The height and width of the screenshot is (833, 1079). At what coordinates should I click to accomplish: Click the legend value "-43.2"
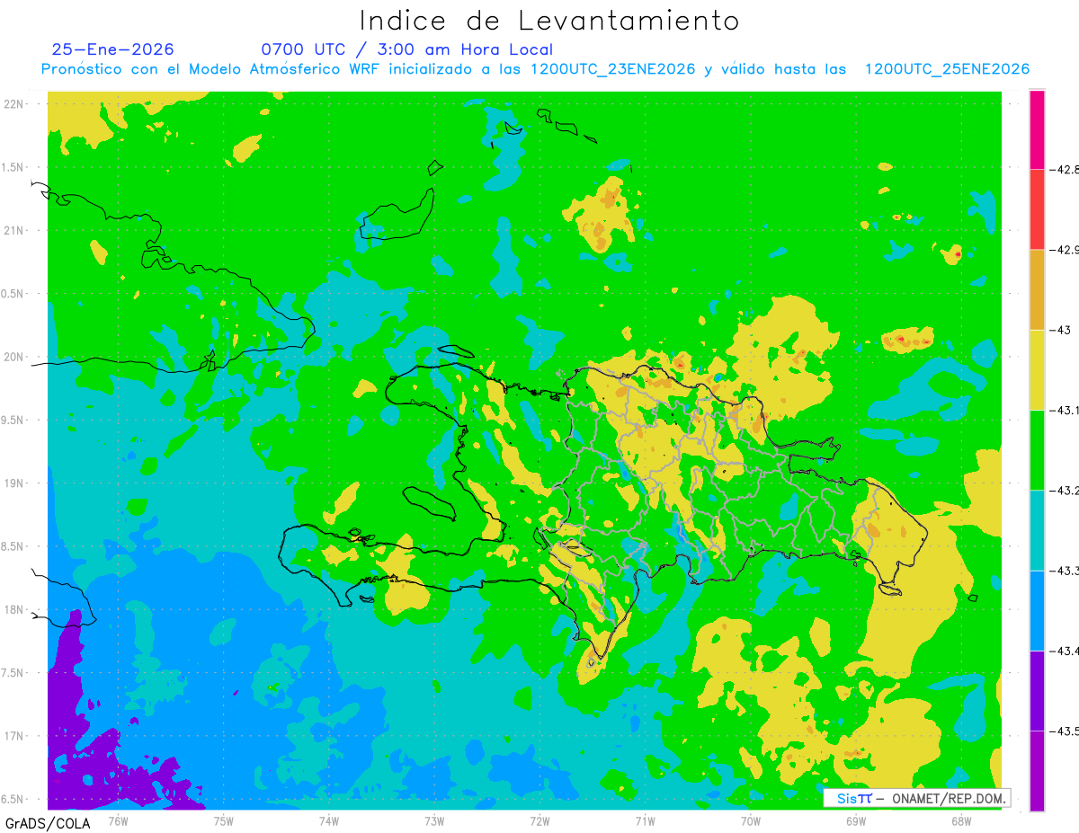coord(1064,490)
